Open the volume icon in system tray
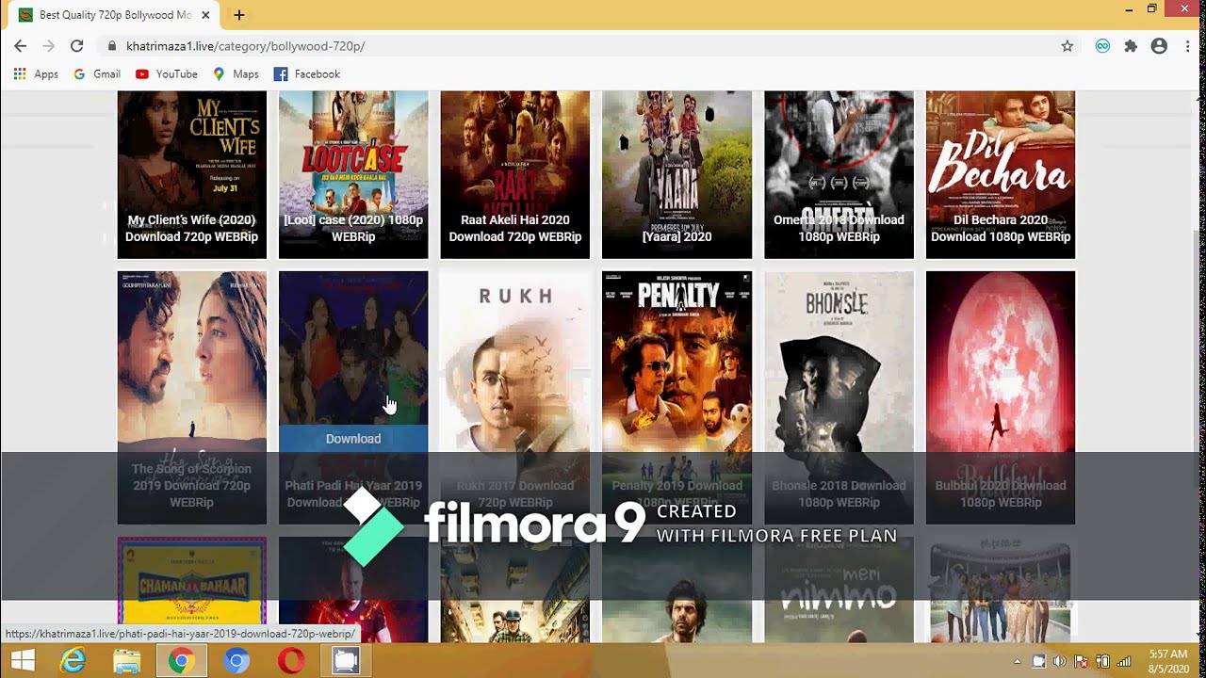 [x=1060, y=662]
